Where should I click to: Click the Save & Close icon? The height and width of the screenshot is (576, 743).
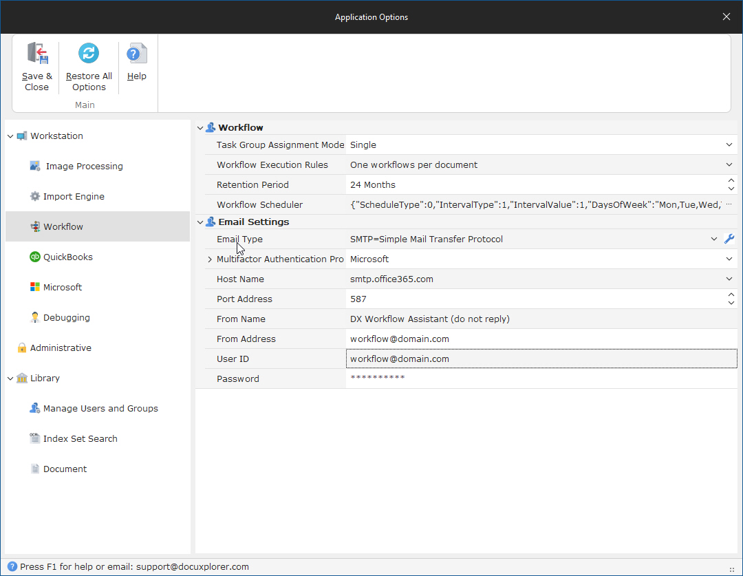36,54
